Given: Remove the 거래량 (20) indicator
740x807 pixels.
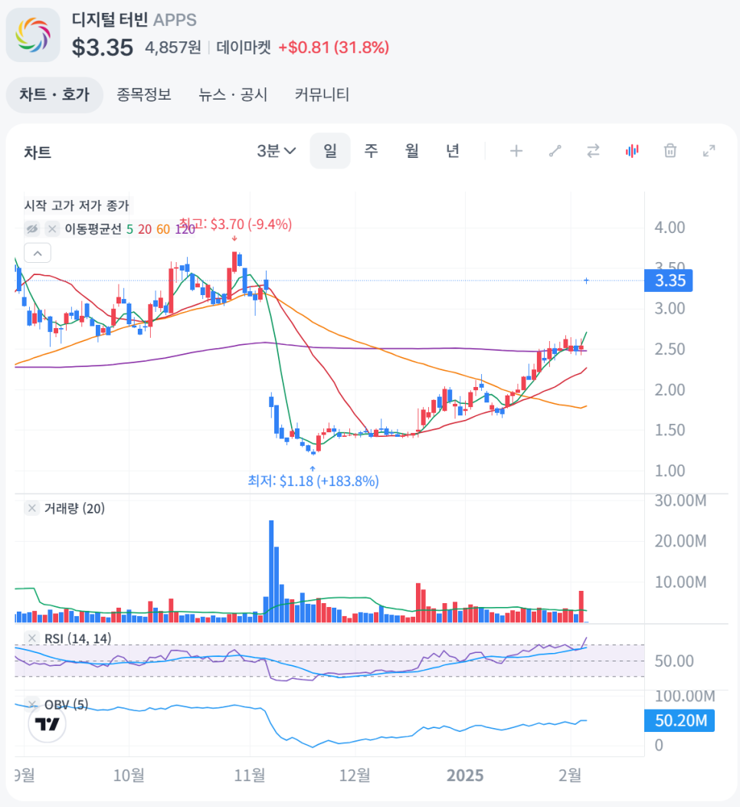Looking at the screenshot, I should coord(32,508).
